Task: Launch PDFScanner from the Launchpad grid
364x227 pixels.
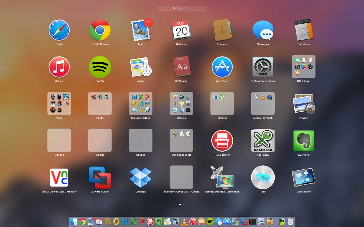Action: pos(222,141)
